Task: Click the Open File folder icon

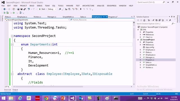Action: point(18,9)
